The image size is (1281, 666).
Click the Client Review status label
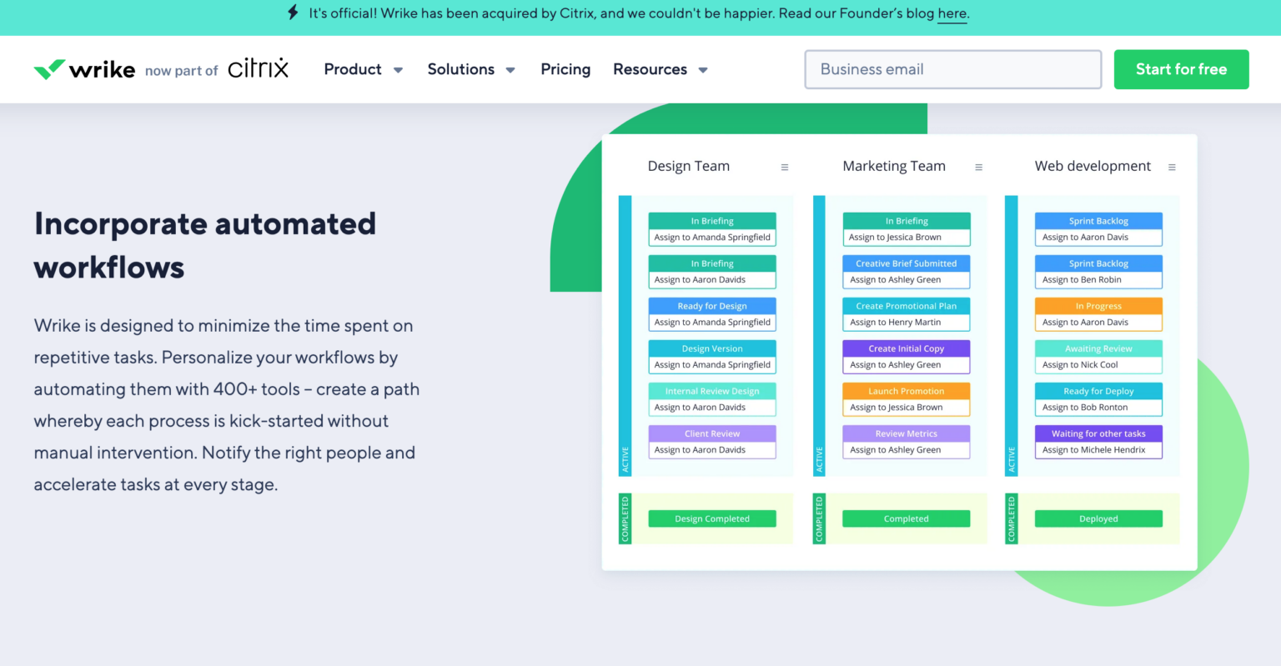pos(711,433)
